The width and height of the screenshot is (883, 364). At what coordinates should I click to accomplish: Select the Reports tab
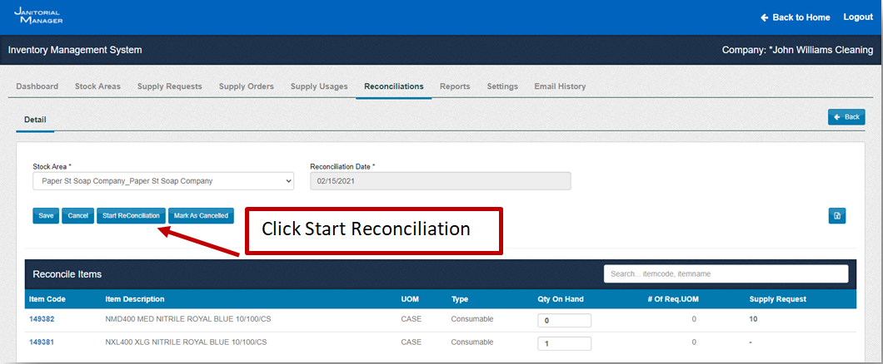tap(455, 86)
